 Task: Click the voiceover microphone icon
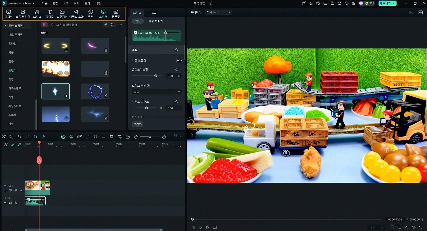point(103,137)
